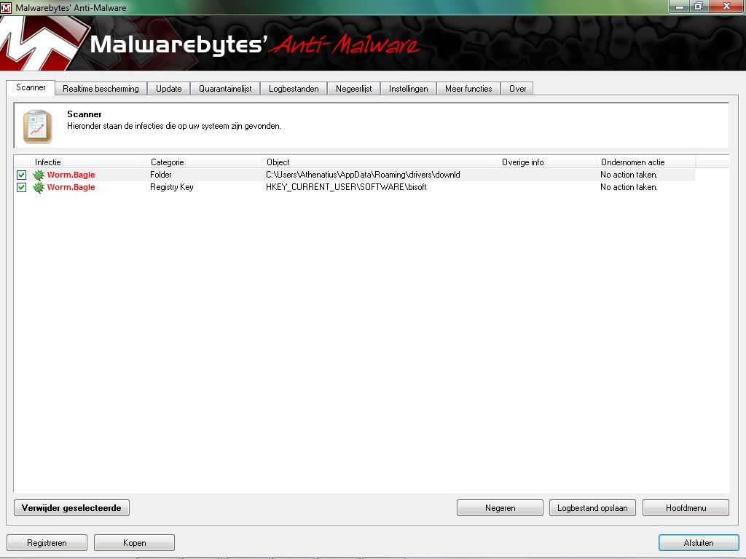Click the Afsluiten button

click(x=699, y=543)
